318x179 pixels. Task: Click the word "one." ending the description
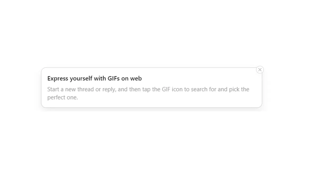point(72,98)
